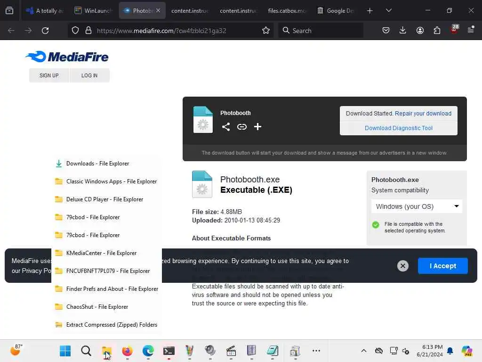Click SIGN UP button
The image size is (482, 362).
[x=49, y=75]
